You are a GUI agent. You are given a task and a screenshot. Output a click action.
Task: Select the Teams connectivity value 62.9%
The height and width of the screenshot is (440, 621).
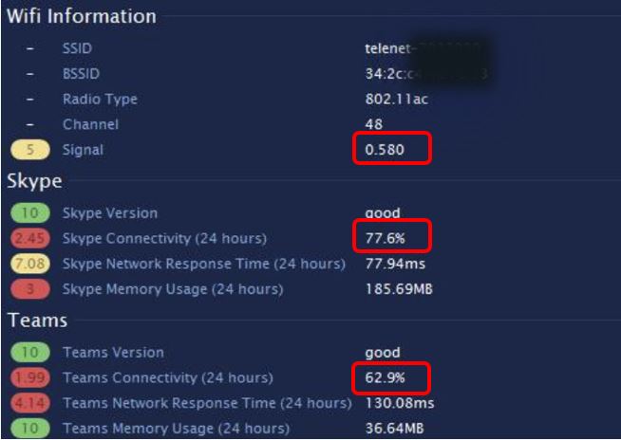[x=383, y=378]
